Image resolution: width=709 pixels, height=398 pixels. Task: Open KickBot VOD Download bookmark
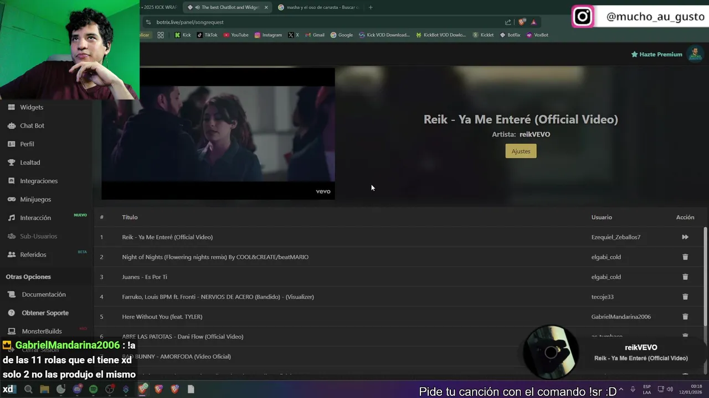pos(441,35)
